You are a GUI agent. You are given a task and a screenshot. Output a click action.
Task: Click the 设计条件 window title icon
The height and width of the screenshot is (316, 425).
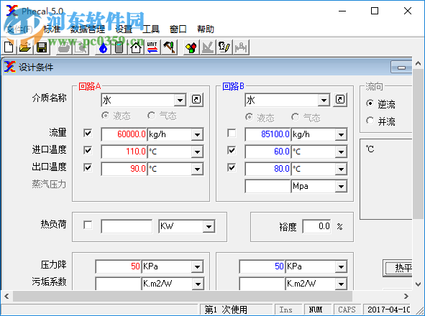point(9,67)
